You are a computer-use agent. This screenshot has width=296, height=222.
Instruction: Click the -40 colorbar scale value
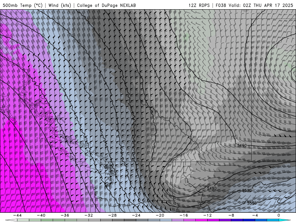coord(41,215)
